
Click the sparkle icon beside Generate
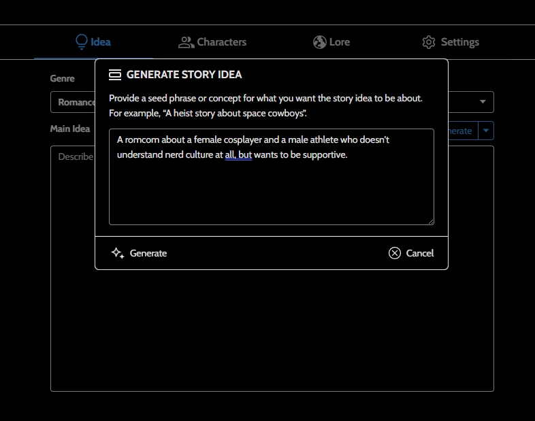click(x=117, y=253)
